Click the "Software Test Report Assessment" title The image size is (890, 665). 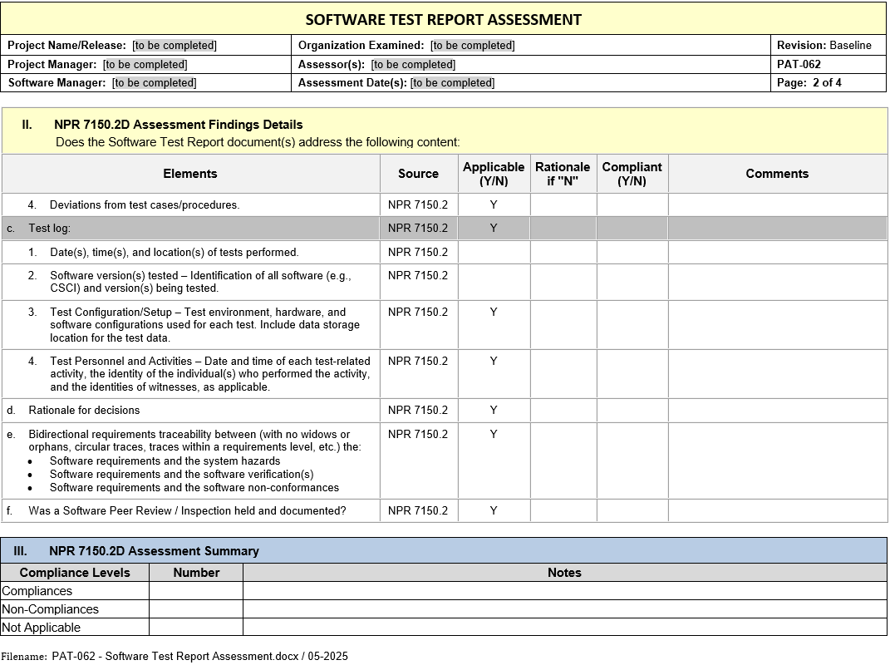point(444,19)
